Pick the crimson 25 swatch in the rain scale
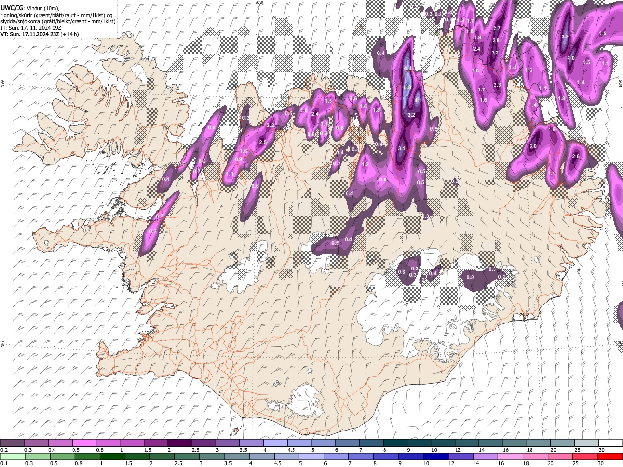Viewport: 623px width, 467px height. point(586,456)
